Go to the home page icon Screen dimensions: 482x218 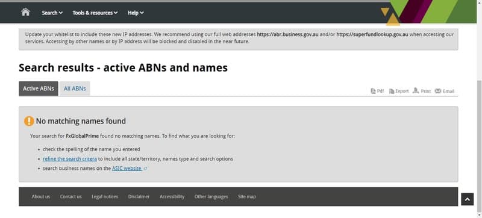click(x=25, y=12)
